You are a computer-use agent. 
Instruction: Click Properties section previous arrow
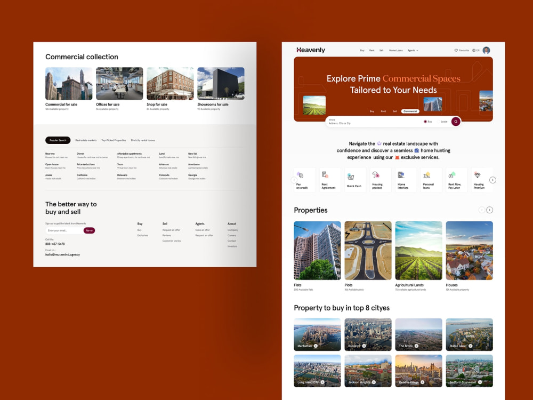[x=482, y=210]
